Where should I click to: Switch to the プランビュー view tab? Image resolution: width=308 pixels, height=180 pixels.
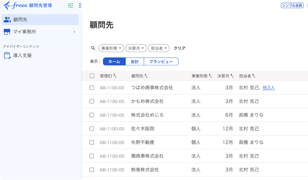[x=161, y=61]
